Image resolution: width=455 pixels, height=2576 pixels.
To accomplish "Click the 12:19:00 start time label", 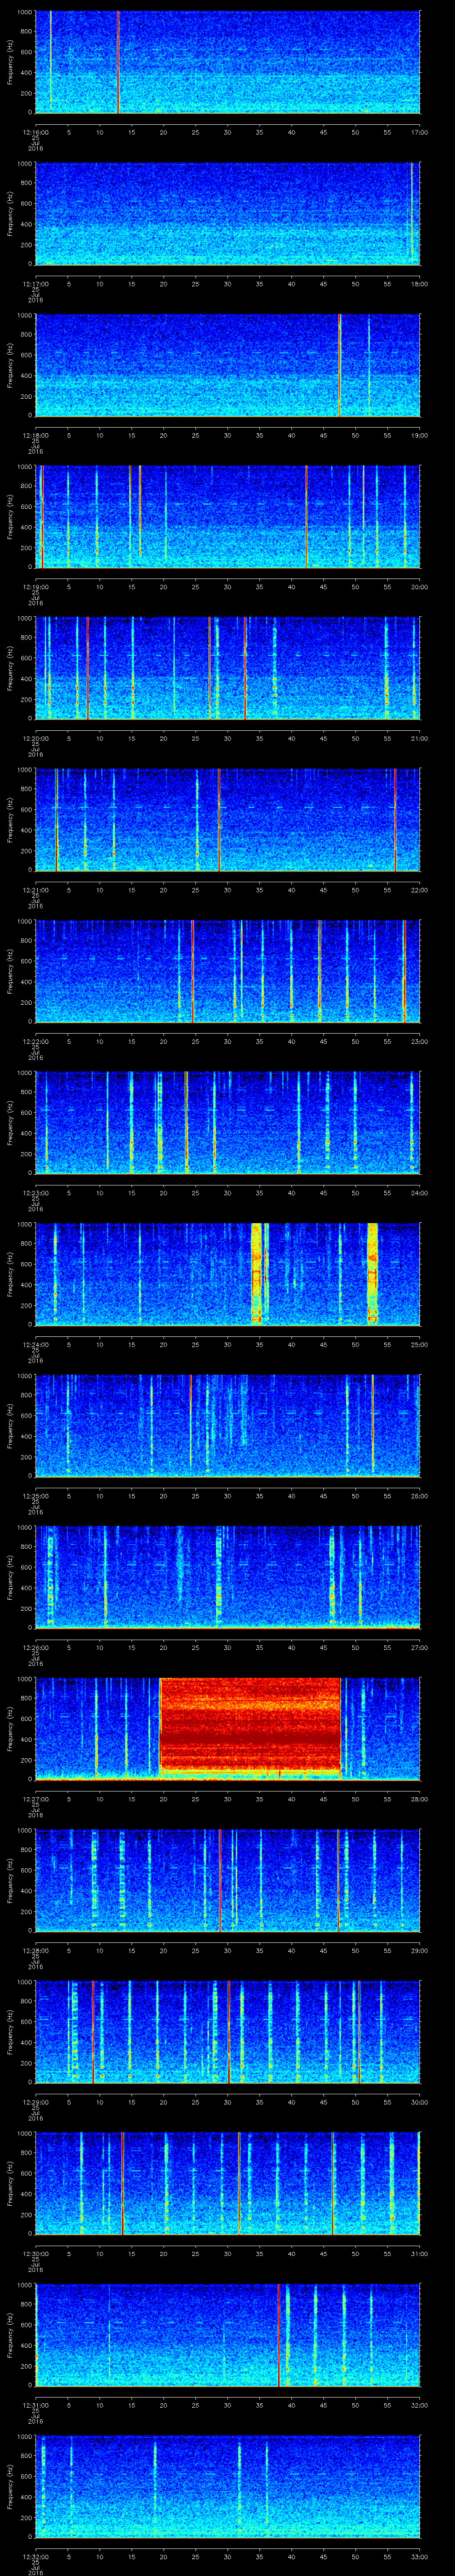I will pyautogui.click(x=36, y=587).
